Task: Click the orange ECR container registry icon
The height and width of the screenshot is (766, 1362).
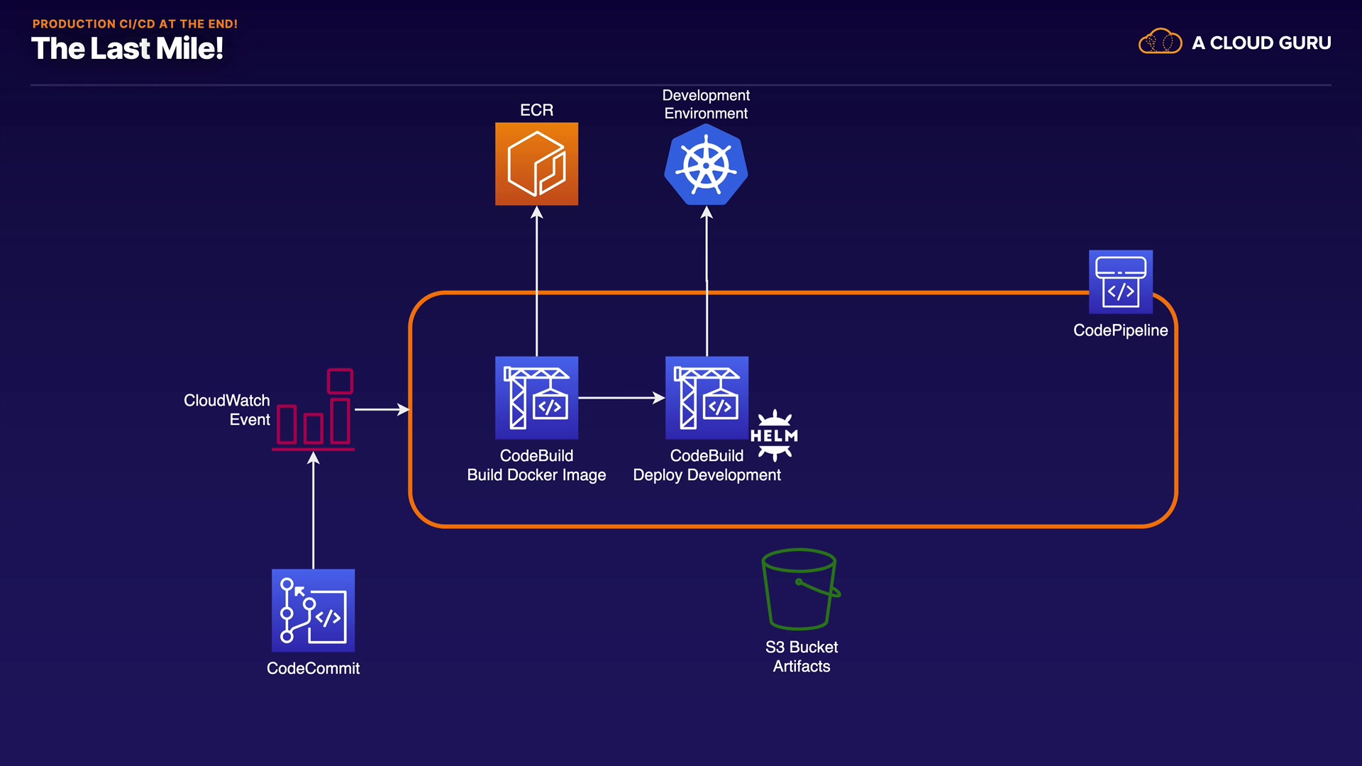Action: [x=536, y=164]
